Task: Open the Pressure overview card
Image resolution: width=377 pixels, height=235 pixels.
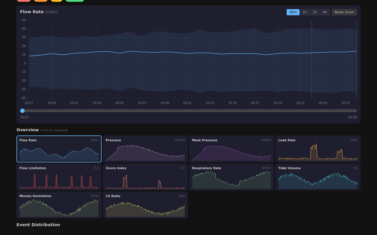Action: 145,149
